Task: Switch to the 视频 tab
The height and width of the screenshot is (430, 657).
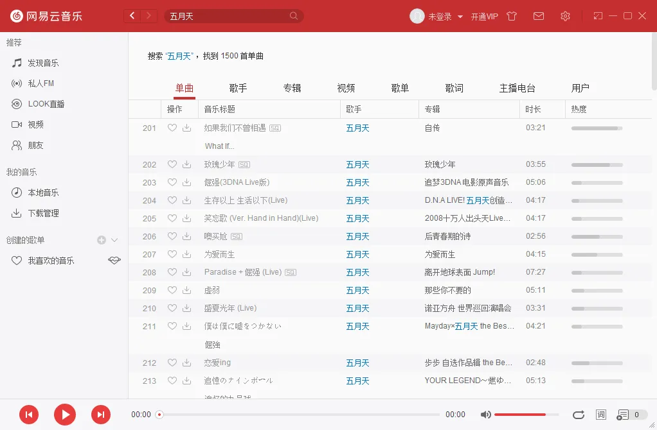Action: pyautogui.click(x=346, y=89)
